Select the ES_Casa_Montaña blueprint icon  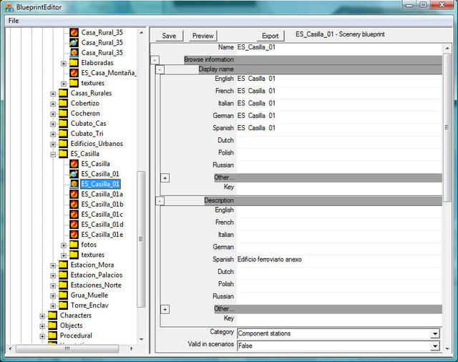click(x=74, y=73)
